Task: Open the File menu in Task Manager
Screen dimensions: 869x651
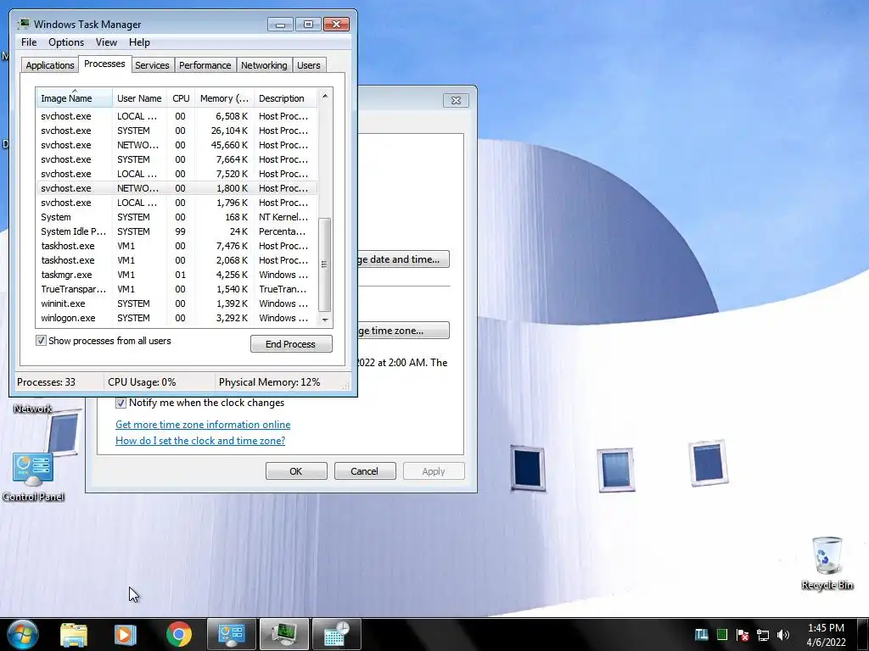Action: tap(29, 42)
